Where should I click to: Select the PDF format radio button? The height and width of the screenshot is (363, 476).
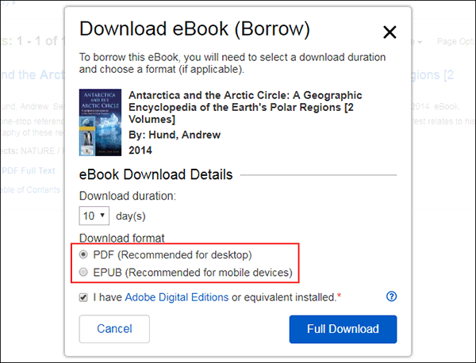point(83,254)
